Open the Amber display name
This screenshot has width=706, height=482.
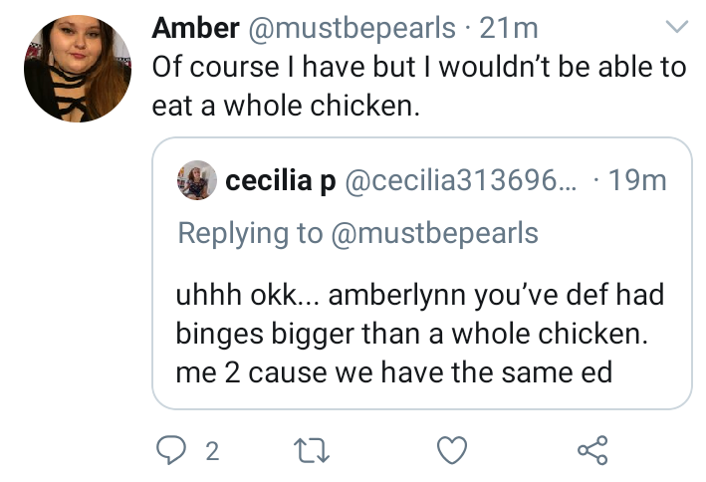coord(195,28)
